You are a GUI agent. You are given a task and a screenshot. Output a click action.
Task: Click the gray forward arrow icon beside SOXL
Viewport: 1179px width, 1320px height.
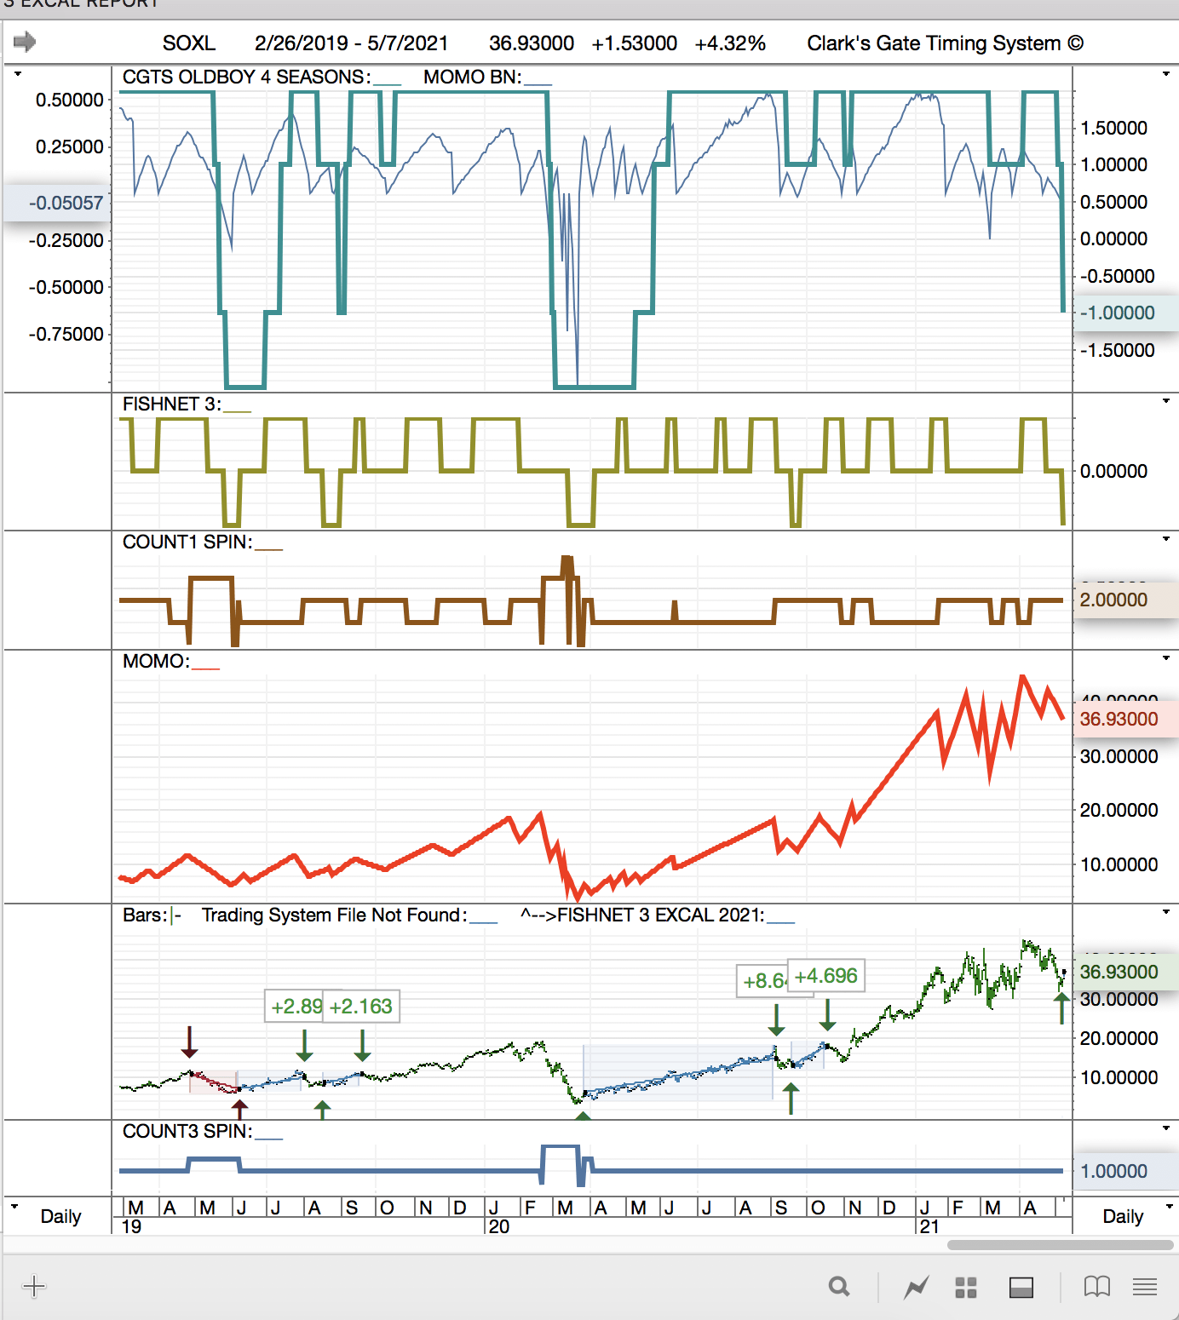click(25, 42)
